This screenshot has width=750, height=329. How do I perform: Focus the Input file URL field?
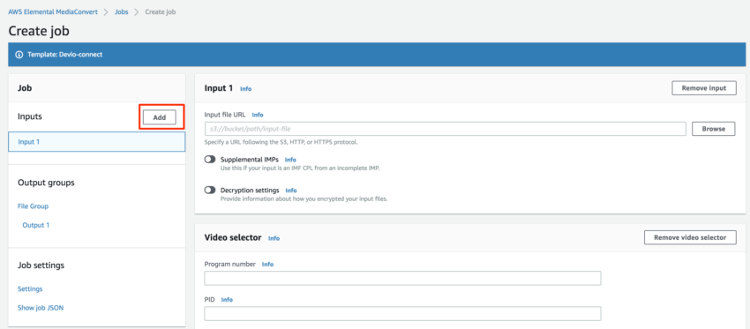[x=446, y=129]
